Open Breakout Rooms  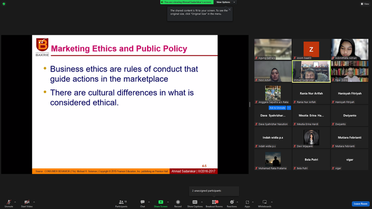click(x=214, y=203)
